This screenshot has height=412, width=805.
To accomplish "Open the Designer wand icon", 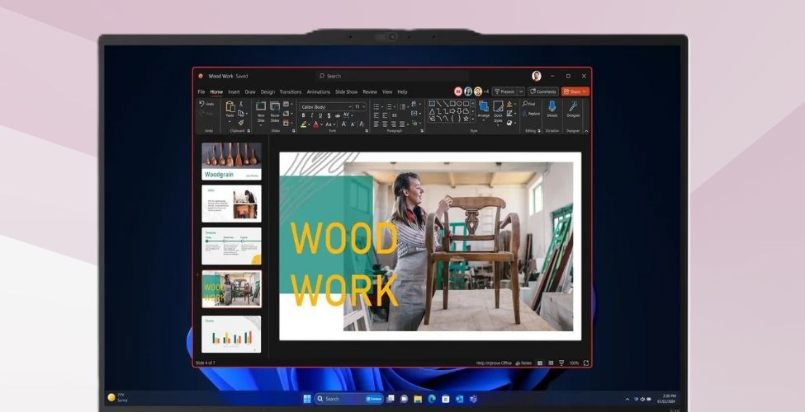I will tap(573, 106).
